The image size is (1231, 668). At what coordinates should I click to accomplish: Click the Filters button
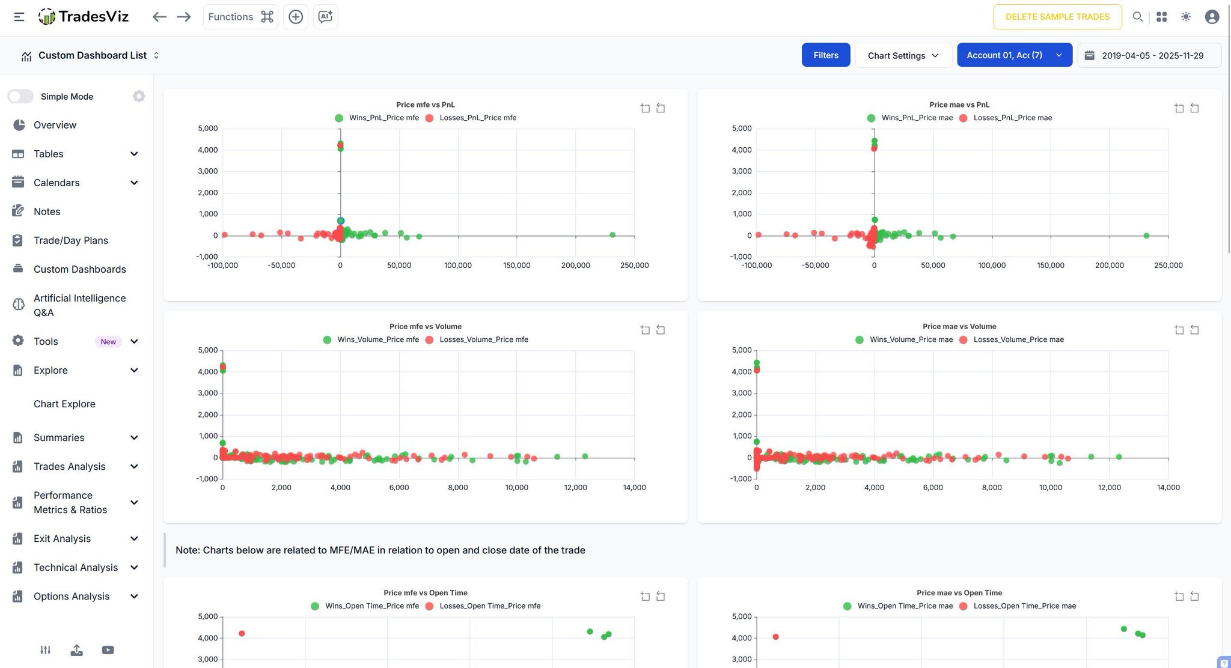tap(825, 55)
